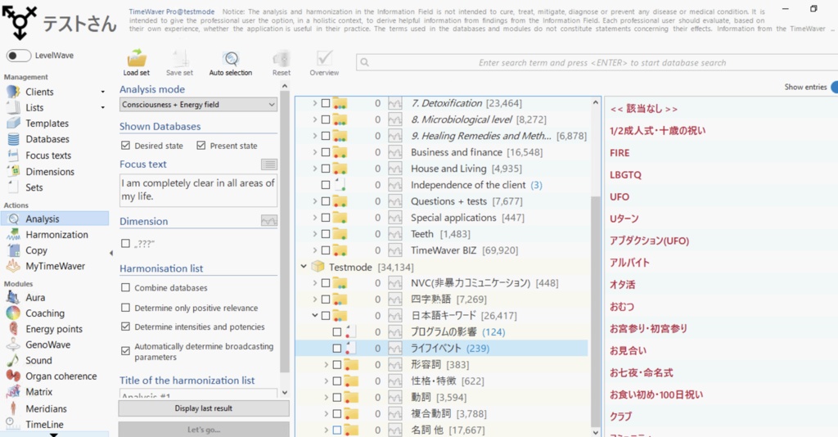Open the GenoWave module
The height and width of the screenshot is (437, 838).
click(47, 345)
